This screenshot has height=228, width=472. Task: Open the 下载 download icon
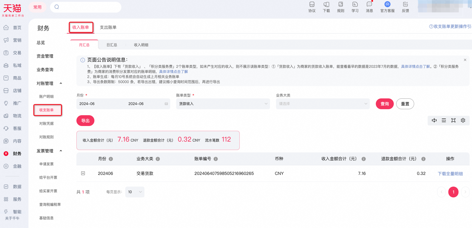click(326, 7)
